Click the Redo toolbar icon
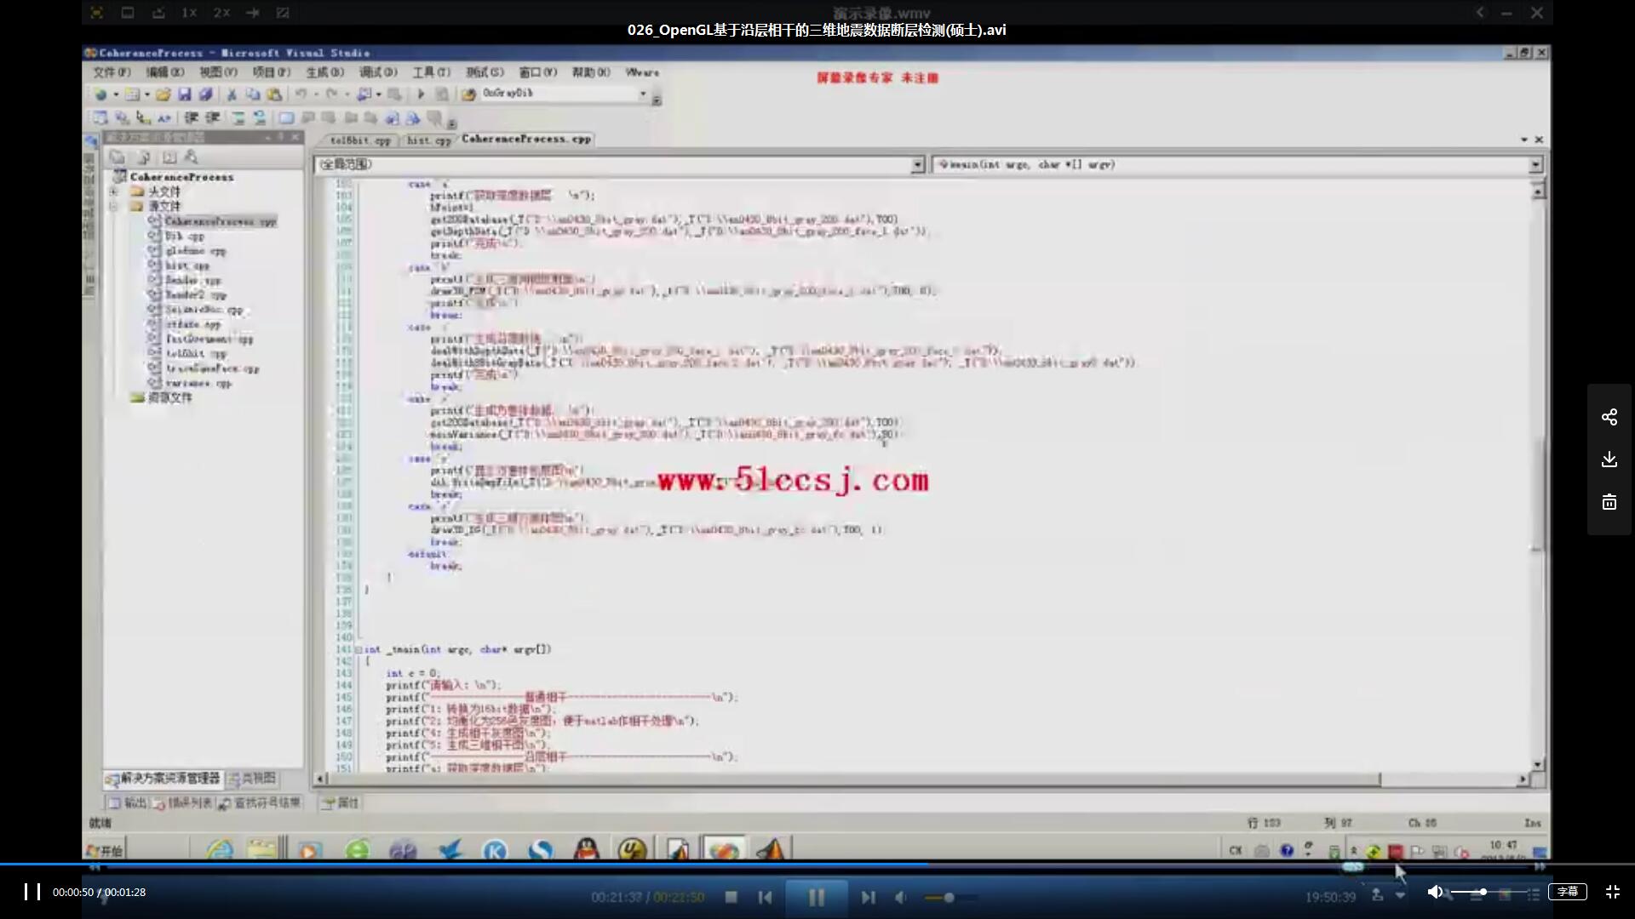This screenshot has width=1635, height=919. click(x=331, y=94)
